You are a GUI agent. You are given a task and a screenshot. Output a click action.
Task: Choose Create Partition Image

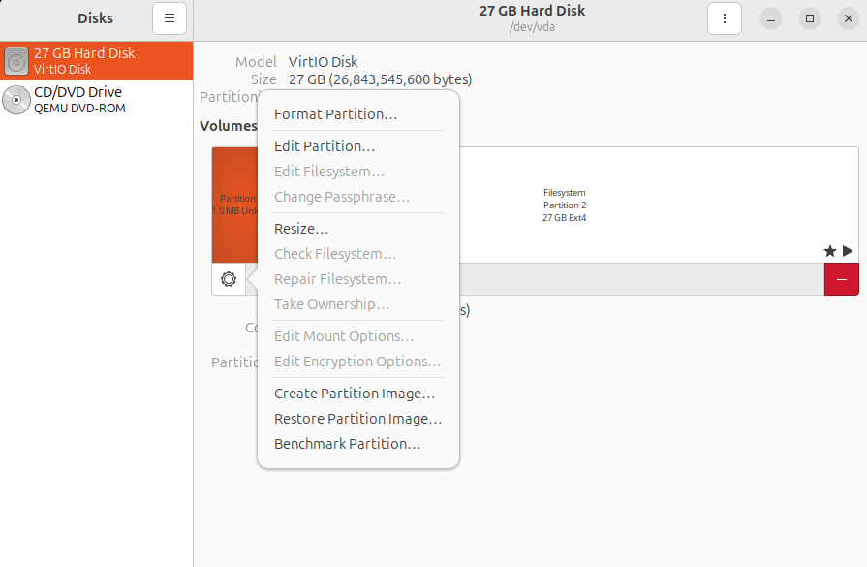point(355,393)
